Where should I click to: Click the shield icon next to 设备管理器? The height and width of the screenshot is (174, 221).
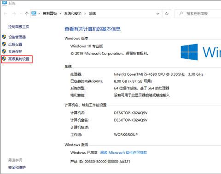4,37
